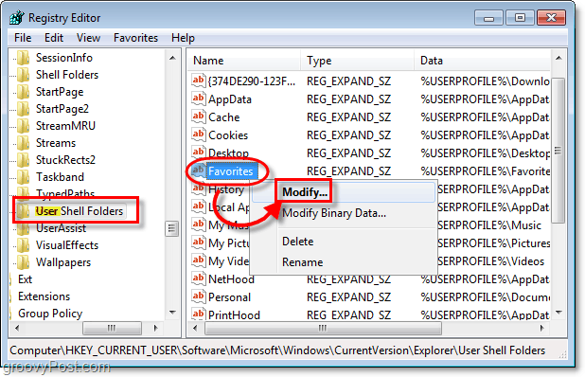Click the string icon next to Cookies
The image size is (585, 377).
click(198, 135)
